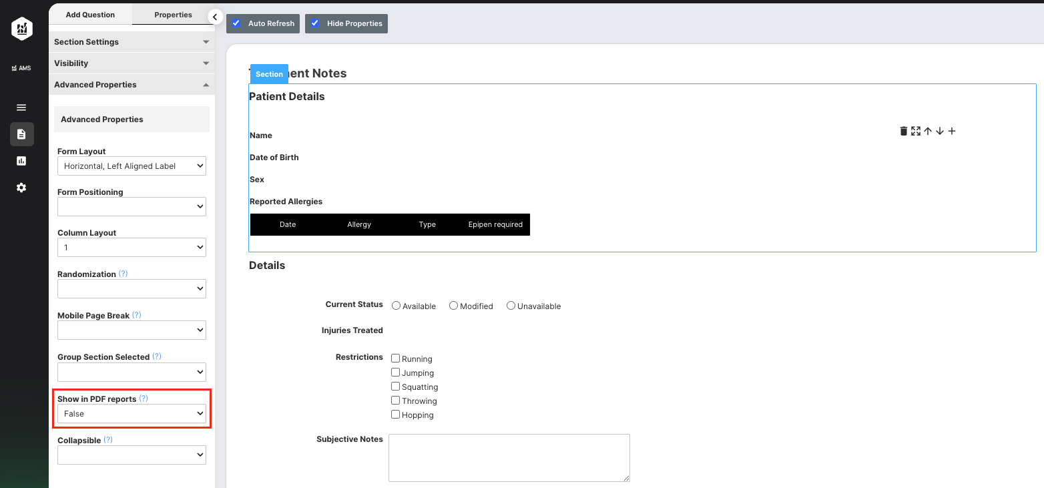This screenshot has height=488, width=1044.
Task: Click the Mobile Page Break help (?) icon
Action: [137, 315]
